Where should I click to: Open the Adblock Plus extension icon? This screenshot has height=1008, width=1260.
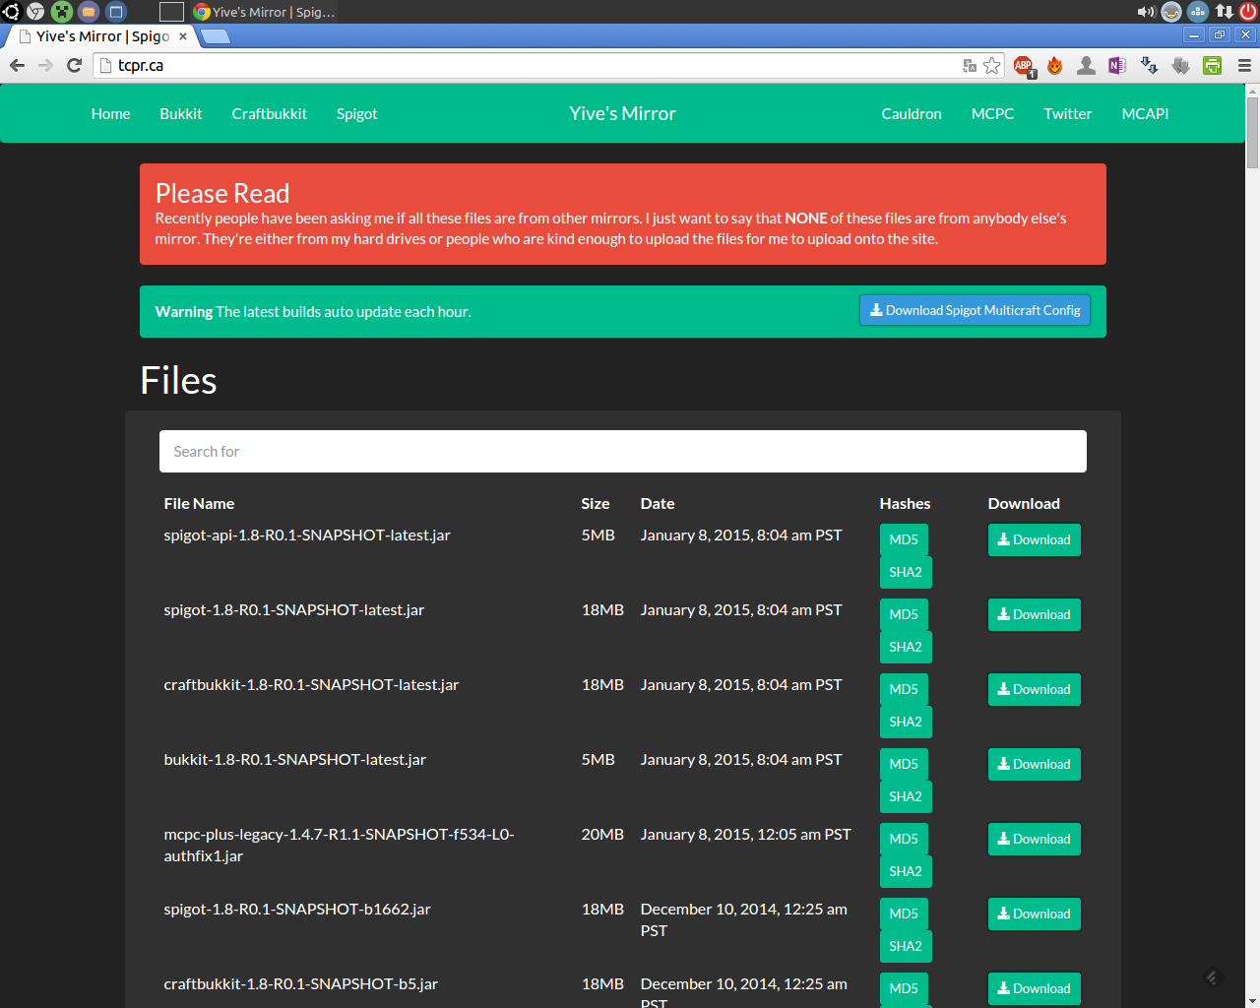(1024, 65)
